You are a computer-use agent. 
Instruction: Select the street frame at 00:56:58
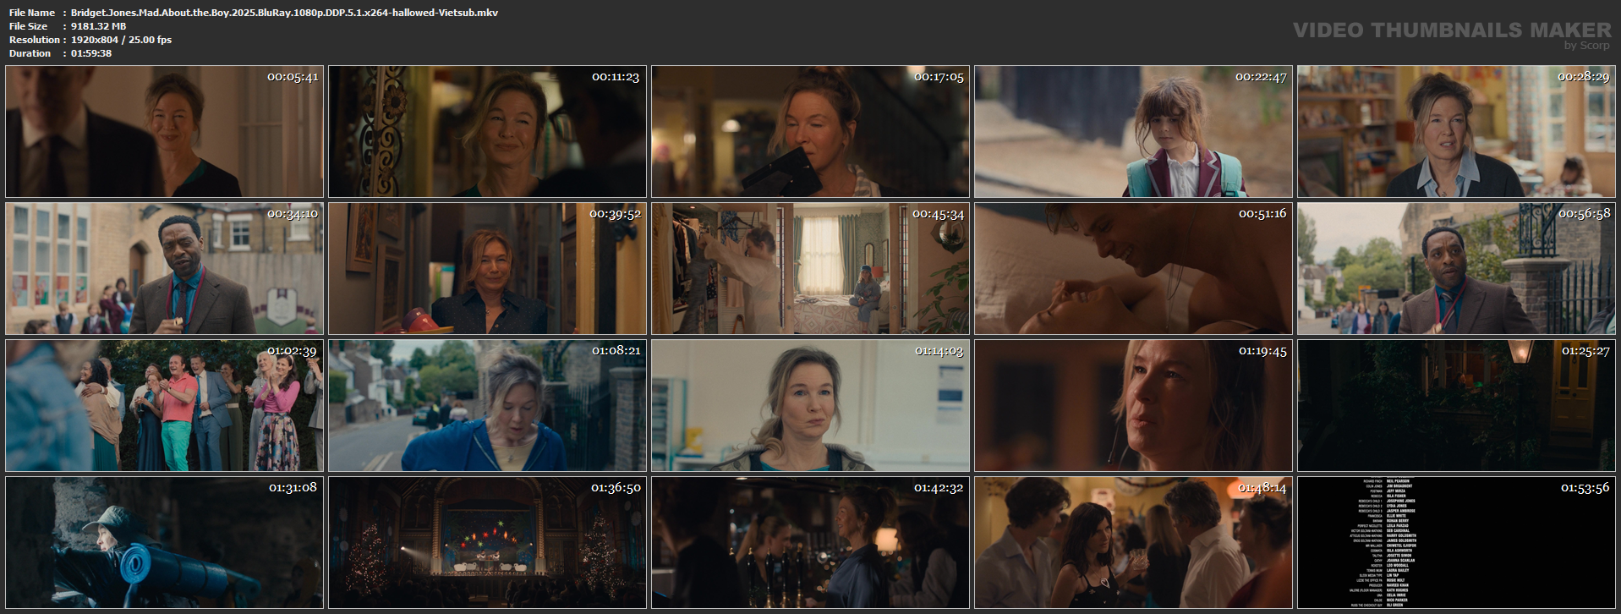click(x=1456, y=269)
